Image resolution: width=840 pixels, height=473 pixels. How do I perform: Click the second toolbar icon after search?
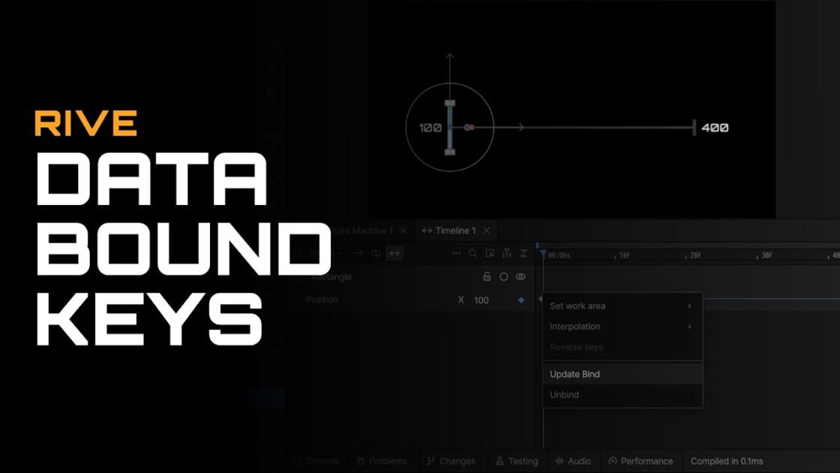click(506, 253)
